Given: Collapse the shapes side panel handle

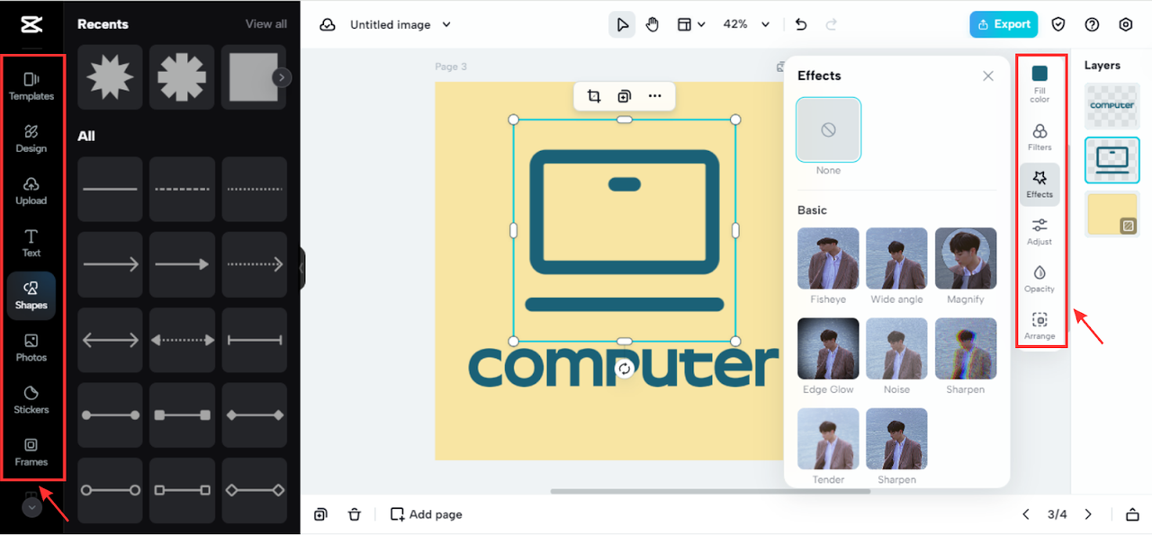Looking at the screenshot, I should coord(302,268).
